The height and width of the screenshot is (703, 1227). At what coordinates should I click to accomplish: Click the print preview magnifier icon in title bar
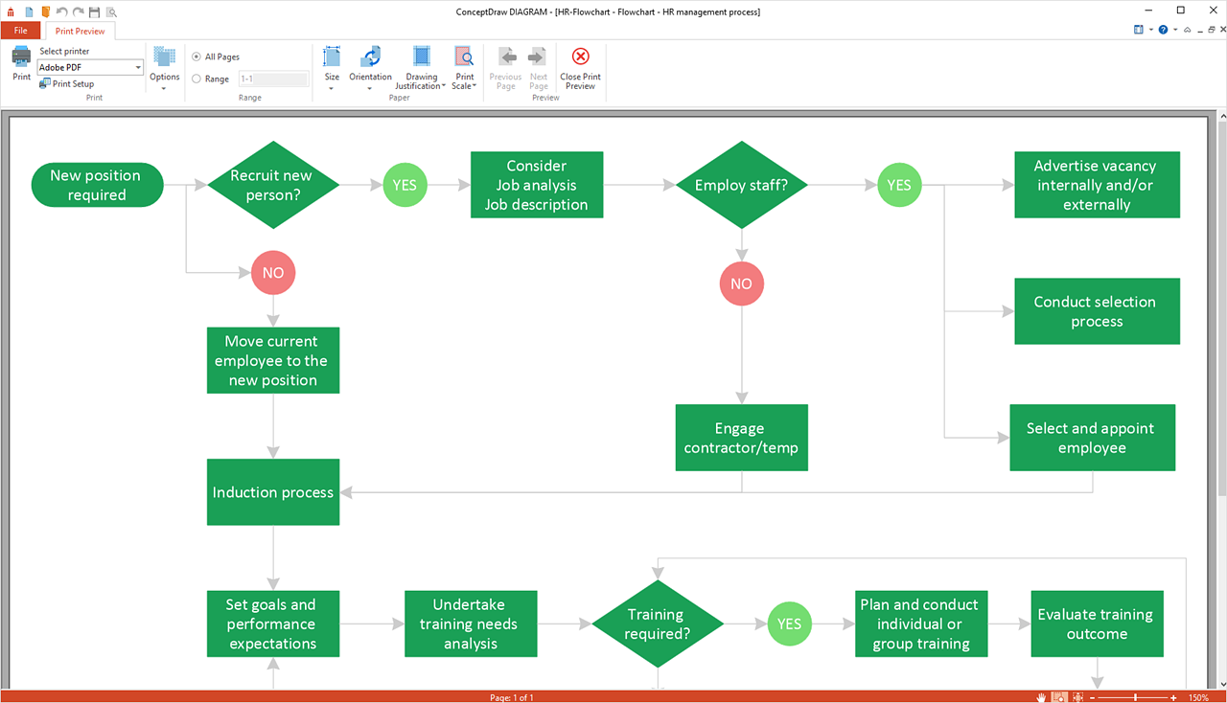(111, 11)
